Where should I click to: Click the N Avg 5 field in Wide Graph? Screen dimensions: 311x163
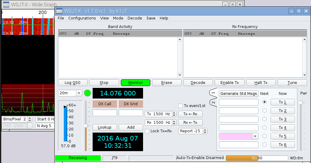[45, 126]
